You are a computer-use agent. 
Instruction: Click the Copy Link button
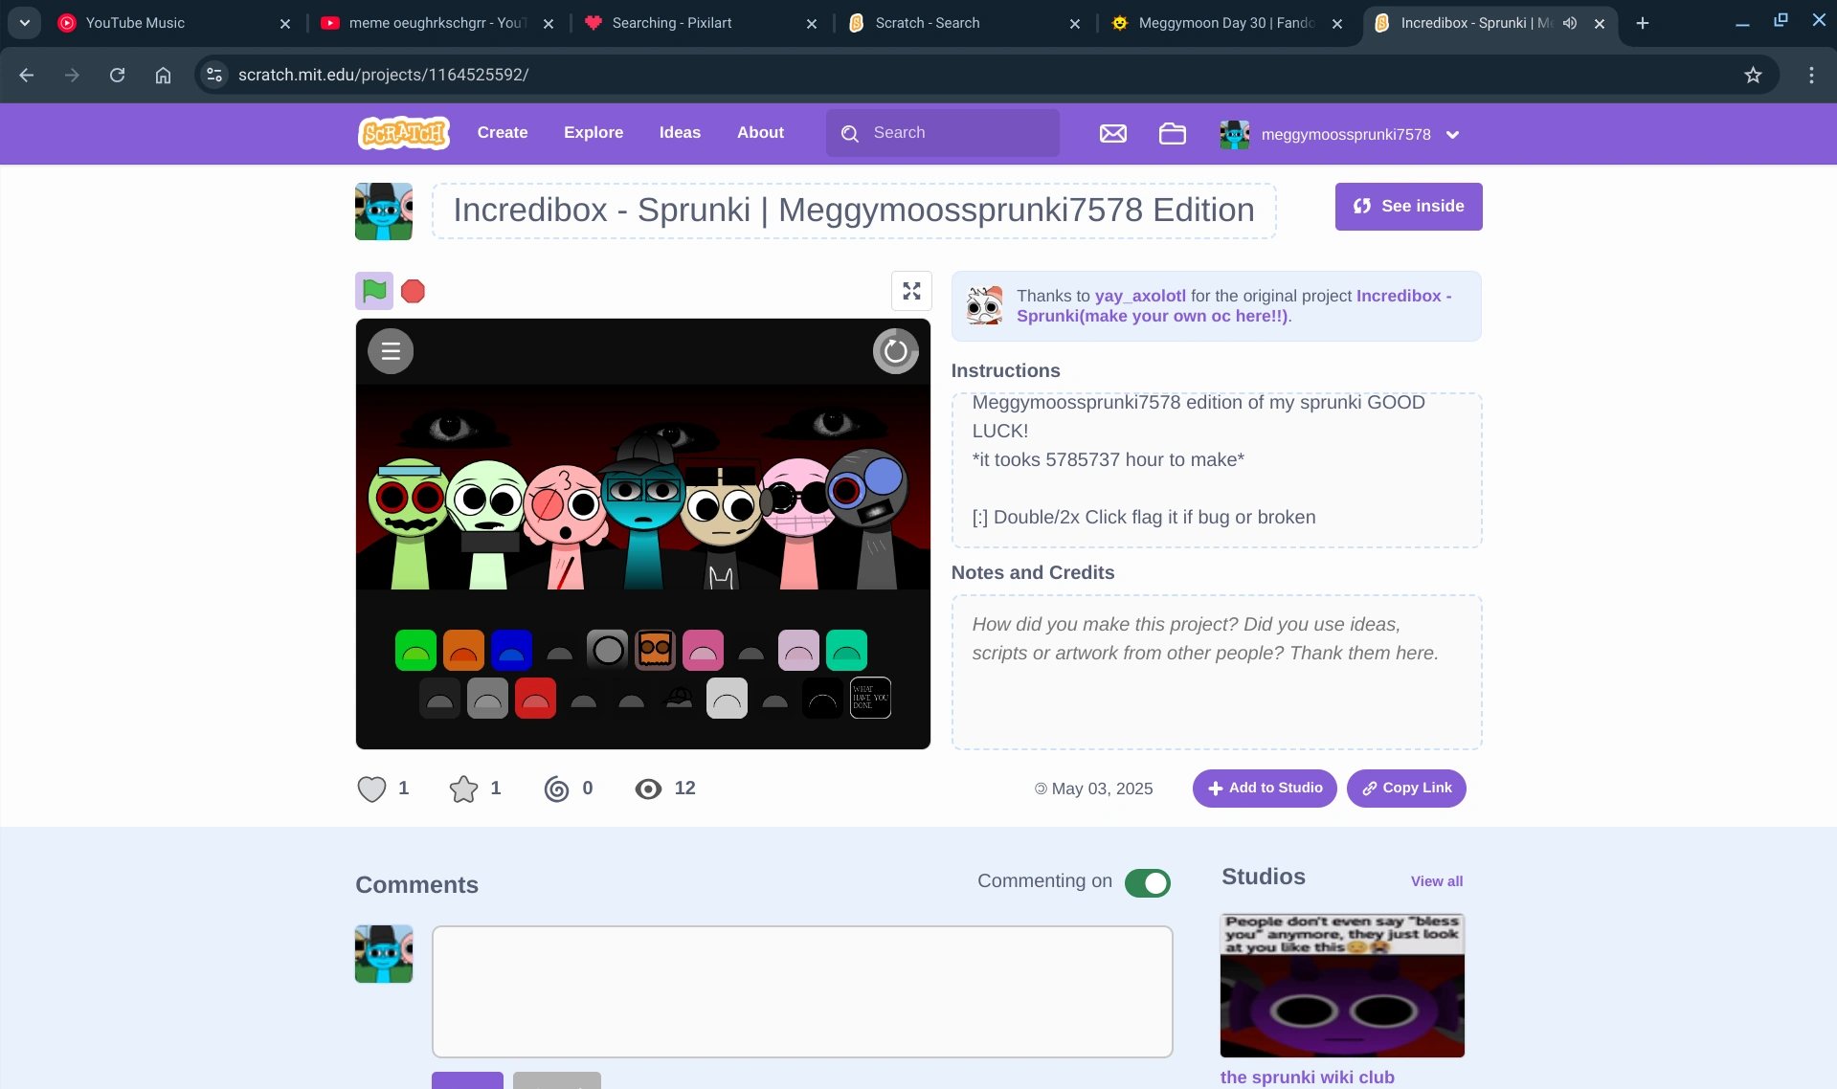[1405, 789]
